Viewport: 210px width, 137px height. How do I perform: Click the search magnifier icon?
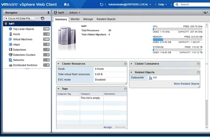click(x=177, y=4)
